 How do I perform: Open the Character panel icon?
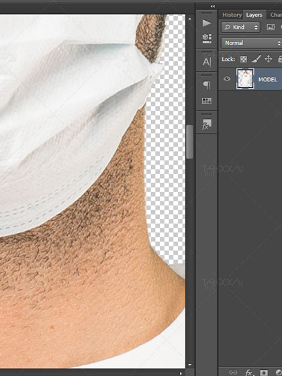(x=207, y=62)
